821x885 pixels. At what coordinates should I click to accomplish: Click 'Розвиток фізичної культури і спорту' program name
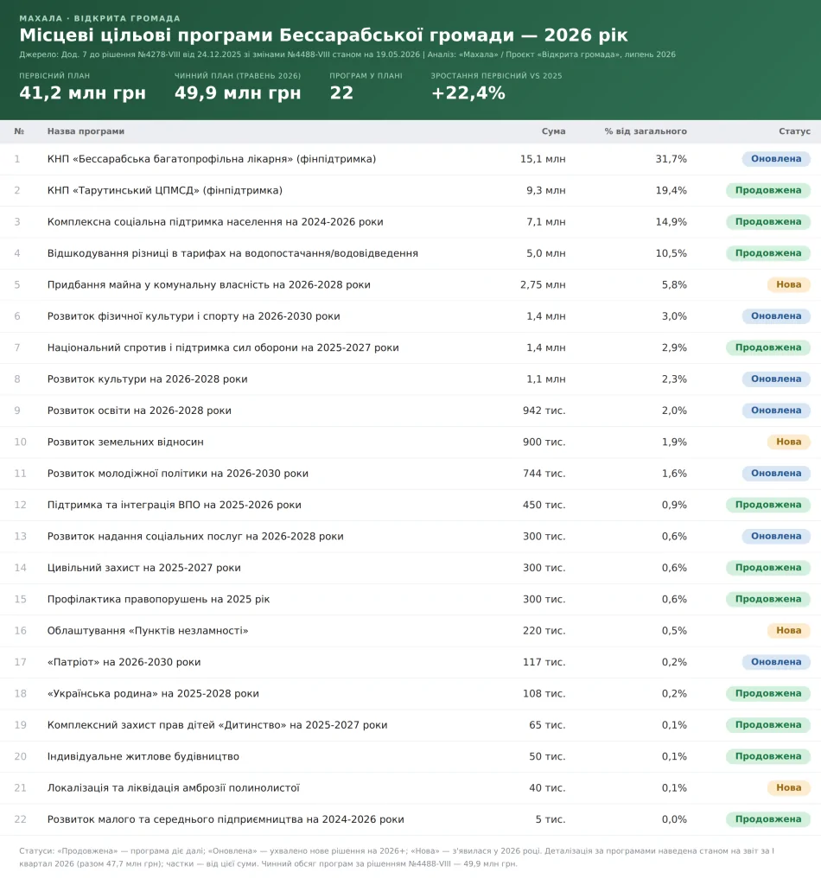[x=194, y=316]
